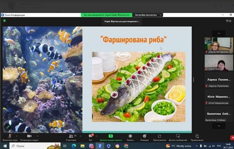This screenshot has height=149, width=234.
Task: Unmute microphone with Включить звук
Action: point(10,138)
